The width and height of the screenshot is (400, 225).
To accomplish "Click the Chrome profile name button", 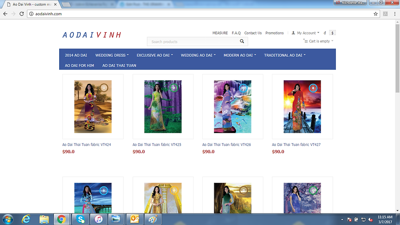I will click(350, 2).
